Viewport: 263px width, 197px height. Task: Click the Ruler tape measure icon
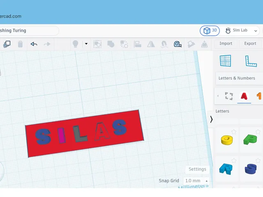coord(178,44)
